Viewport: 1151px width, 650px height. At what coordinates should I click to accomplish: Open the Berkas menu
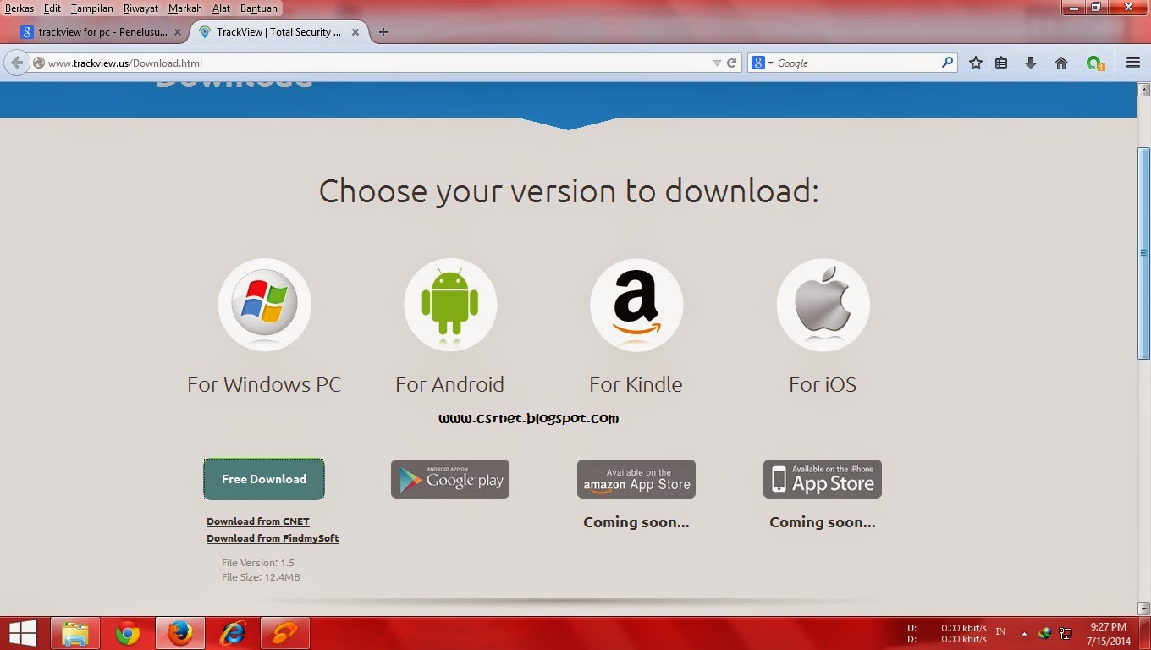pyautogui.click(x=19, y=8)
